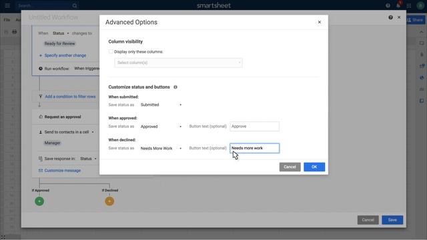Click Add a condition to filter rows
Viewport: 427px width, 240px height.
(70, 96)
